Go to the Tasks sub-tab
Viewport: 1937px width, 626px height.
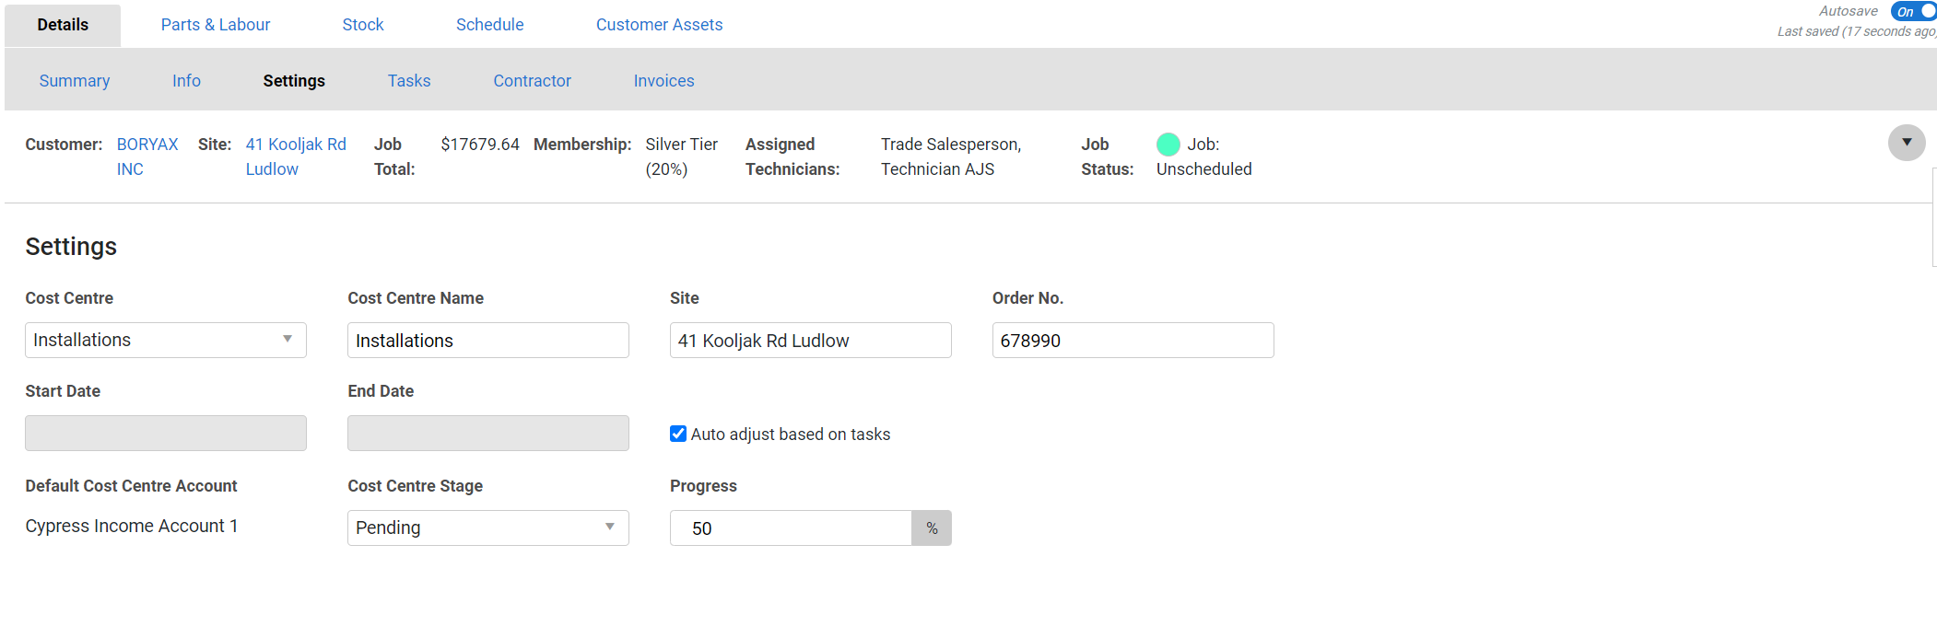[409, 81]
